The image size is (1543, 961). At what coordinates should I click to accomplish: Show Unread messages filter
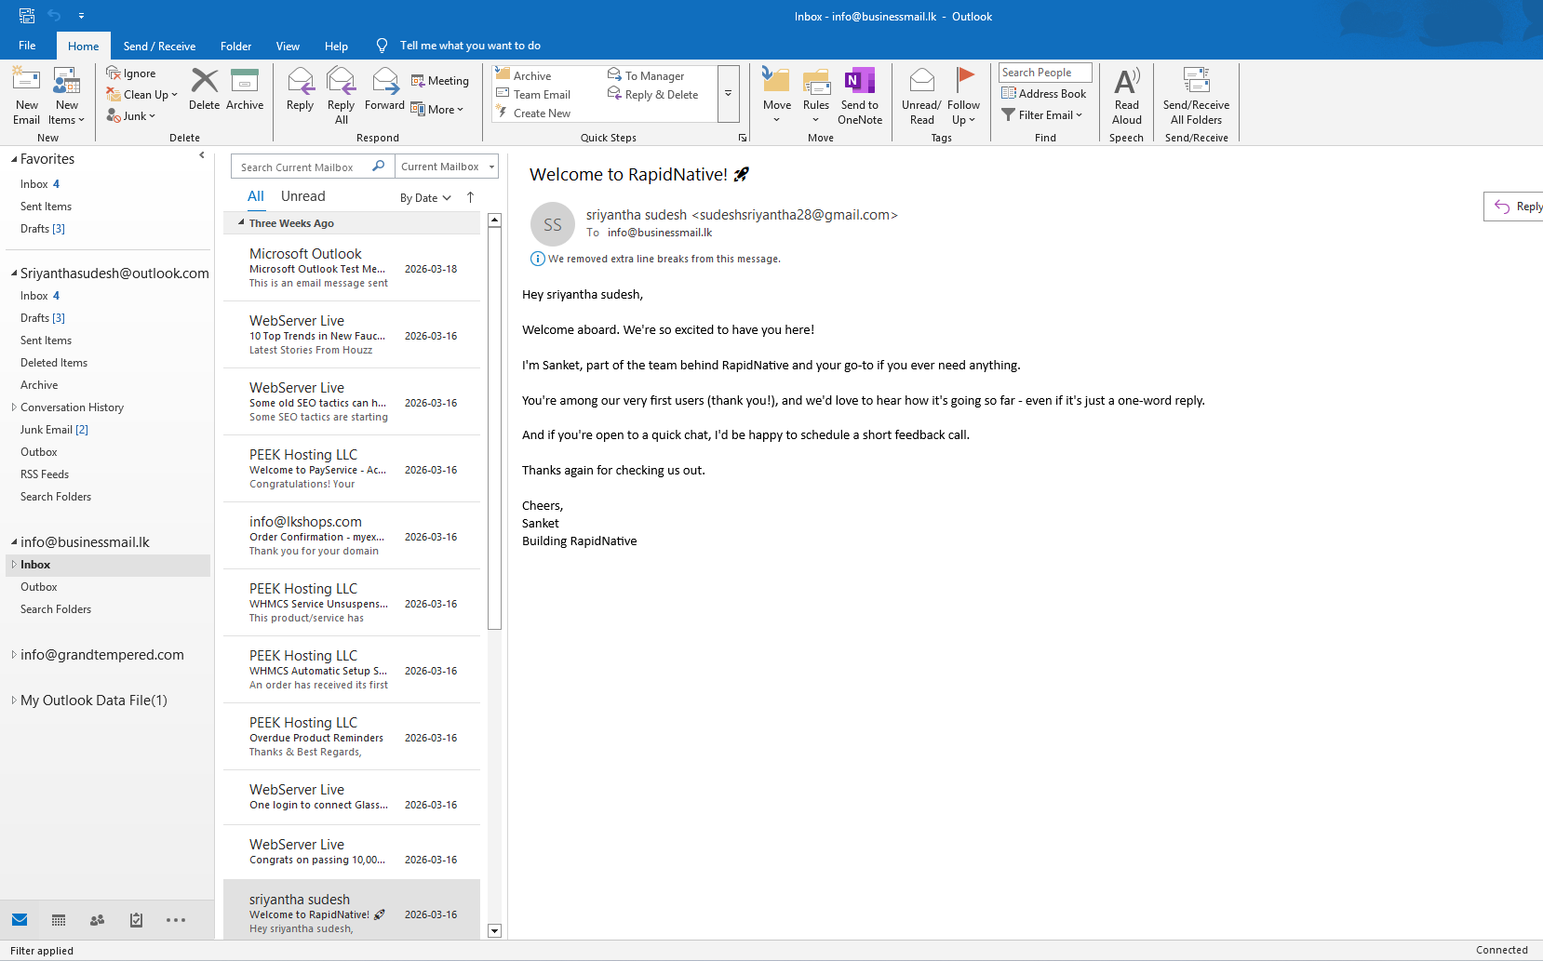(303, 196)
